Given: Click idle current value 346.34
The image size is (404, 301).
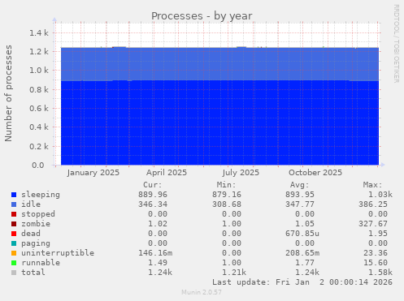Looking at the screenshot, I should click(x=153, y=204).
